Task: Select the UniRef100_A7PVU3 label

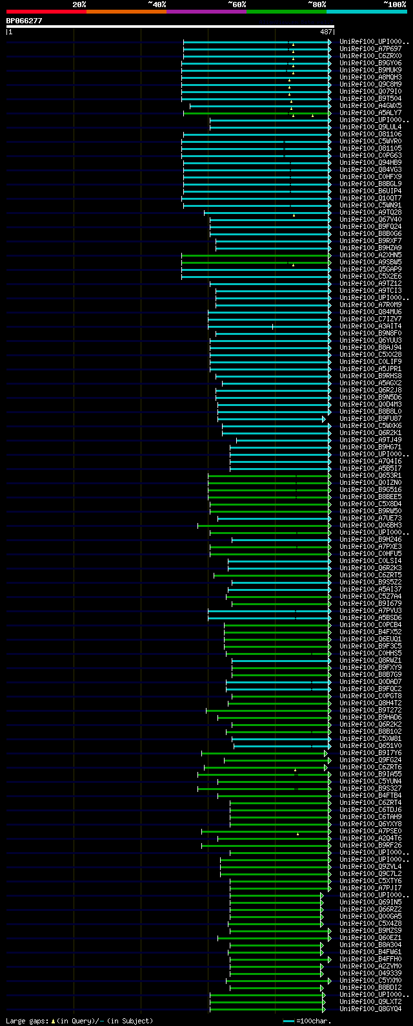Action: pos(370,610)
